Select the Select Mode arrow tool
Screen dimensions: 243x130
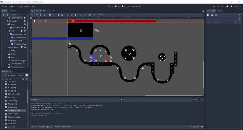point(32,15)
